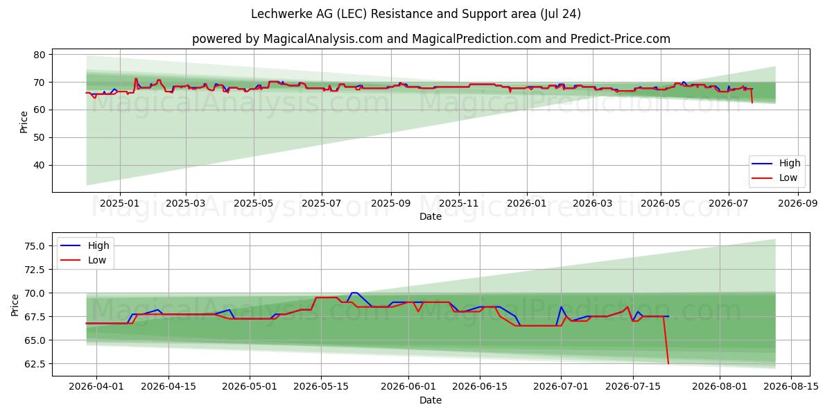
Task: Click the '60' y-axis label in the top chart
Action: [x=40, y=110]
